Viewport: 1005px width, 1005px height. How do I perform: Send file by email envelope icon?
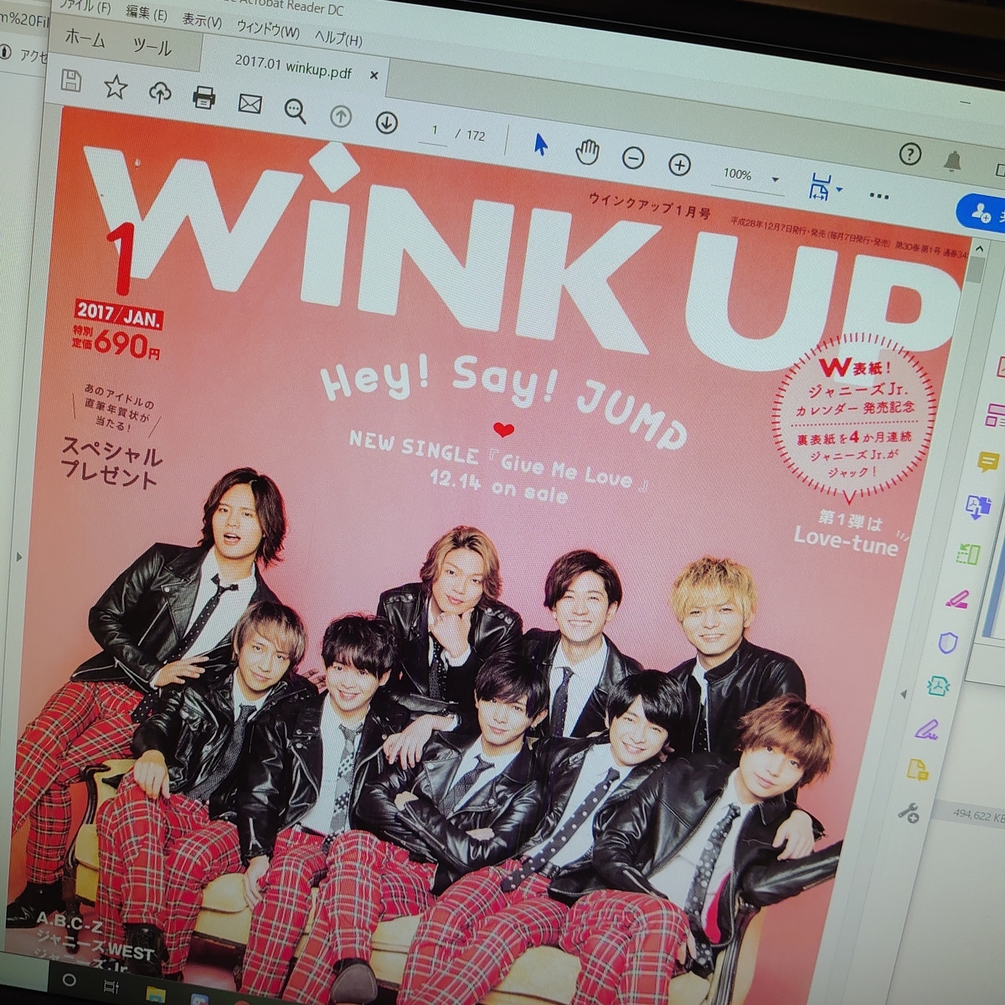click(250, 104)
